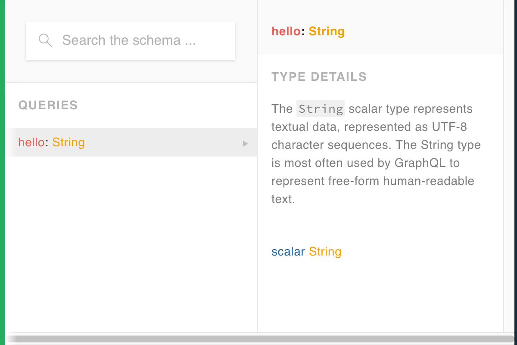Image resolution: width=517 pixels, height=345 pixels.
Task: Click the red "hello" field name in Queries
Action: [31, 142]
